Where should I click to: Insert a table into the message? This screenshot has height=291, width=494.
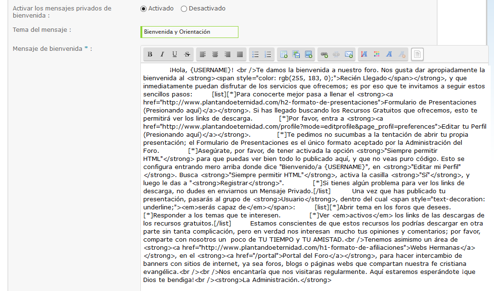coord(284,55)
